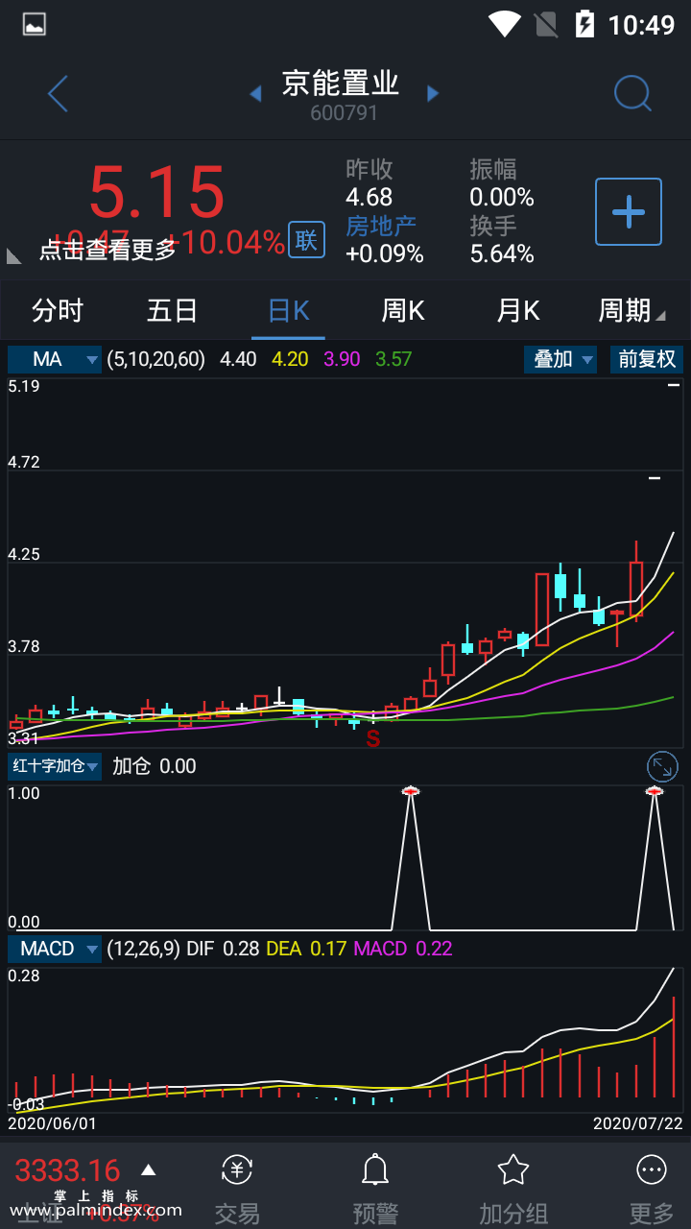This screenshot has width=691, height=1229.
Task: Toggle the 前复权 adjustment button
Action: pos(647,359)
